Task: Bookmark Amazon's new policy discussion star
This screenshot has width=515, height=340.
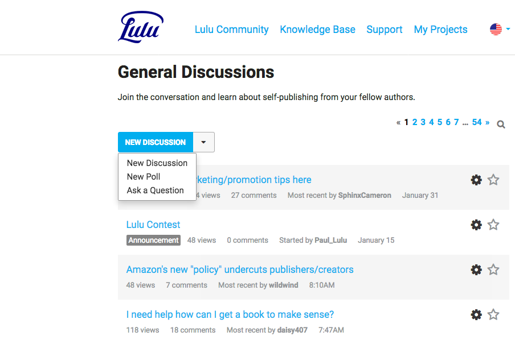Action: coord(493,269)
